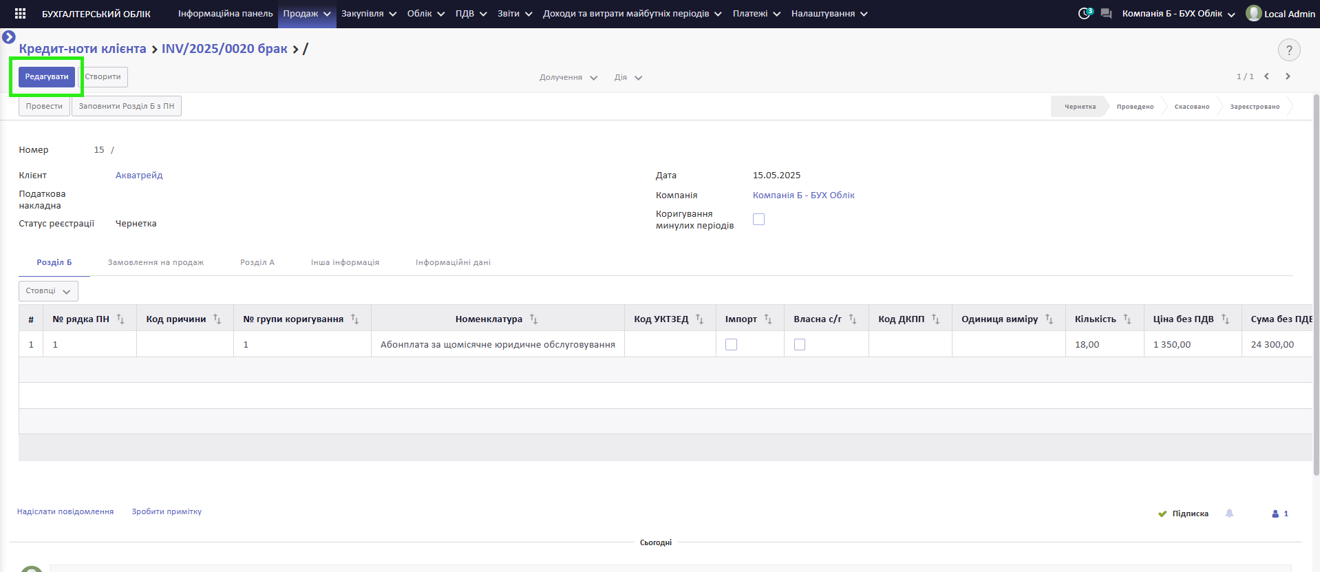The height and width of the screenshot is (572, 1320).
Task: Open the conversations chat icon
Action: tap(1107, 14)
